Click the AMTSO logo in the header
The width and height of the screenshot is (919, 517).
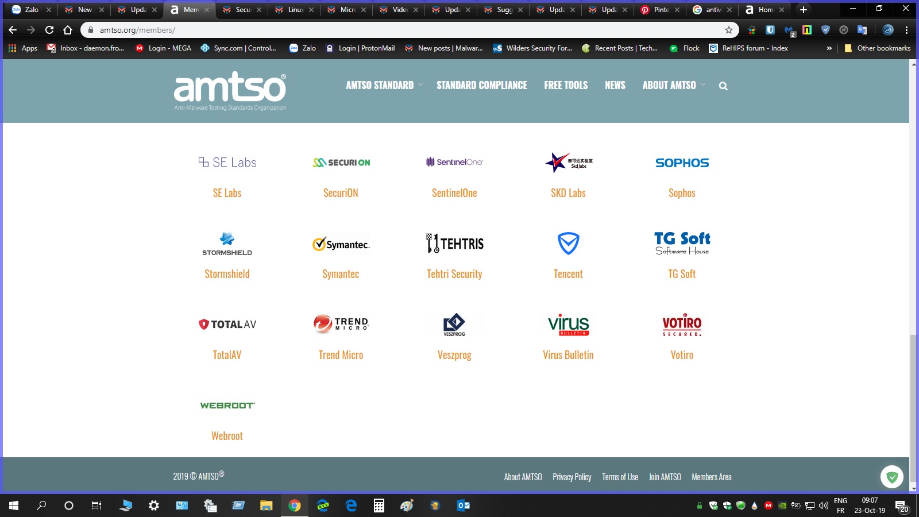point(230,91)
